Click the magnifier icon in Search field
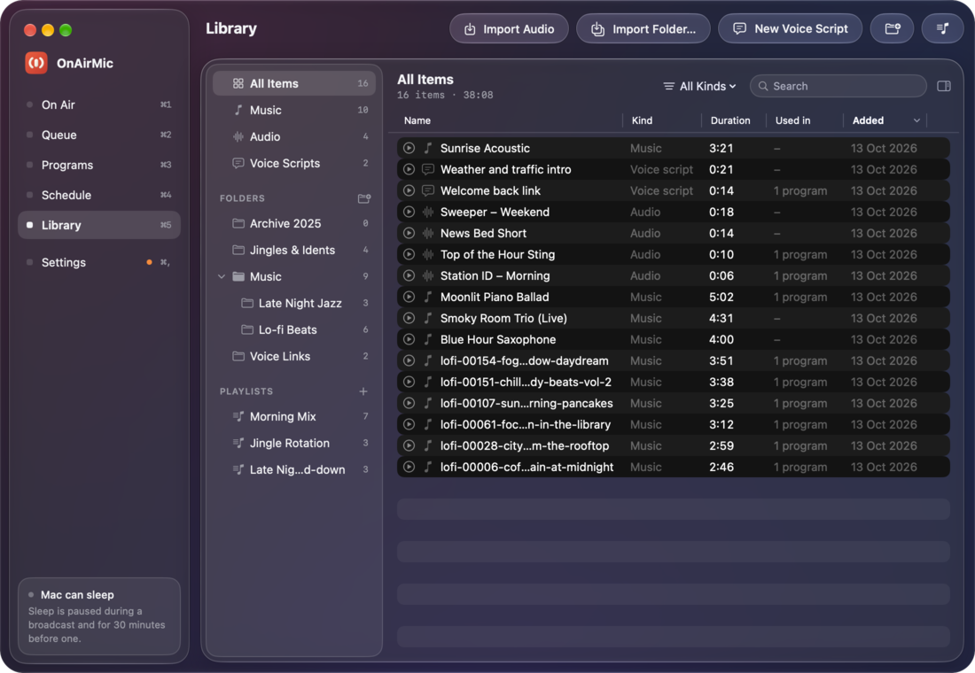 click(x=763, y=86)
